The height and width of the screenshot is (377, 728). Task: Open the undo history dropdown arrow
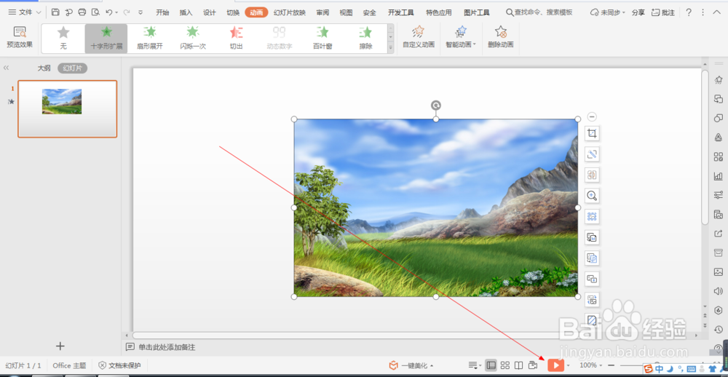click(x=116, y=12)
